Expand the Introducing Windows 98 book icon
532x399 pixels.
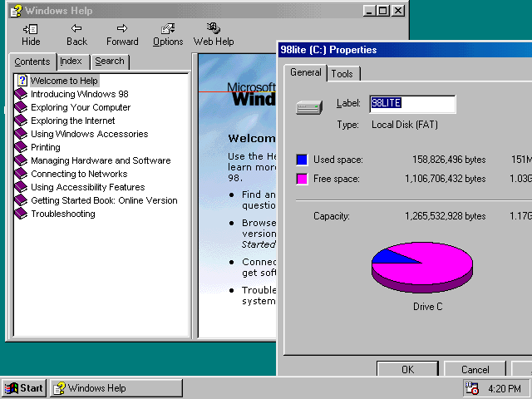pyautogui.click(x=21, y=94)
